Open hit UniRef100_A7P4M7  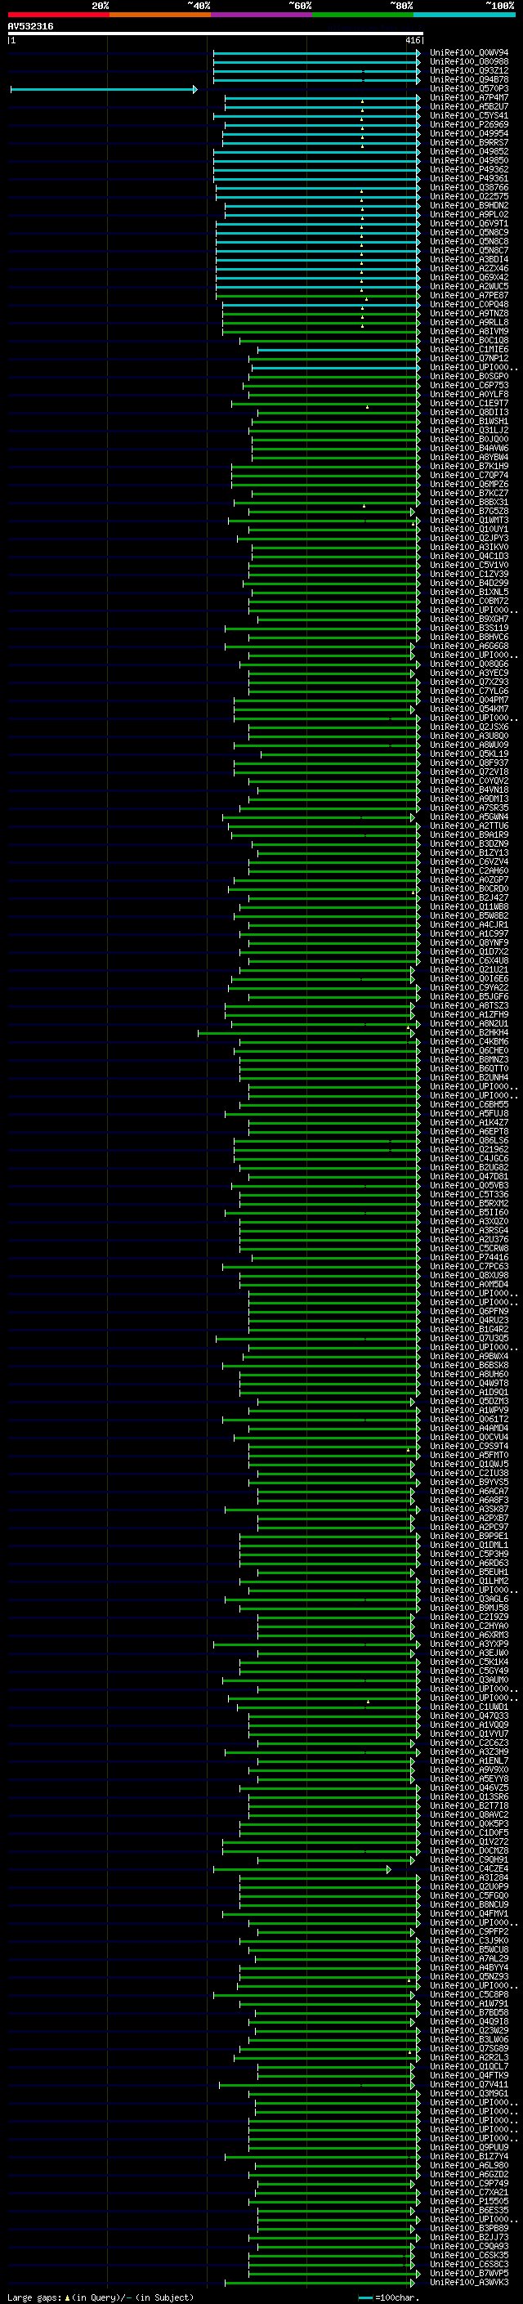[x=469, y=98]
